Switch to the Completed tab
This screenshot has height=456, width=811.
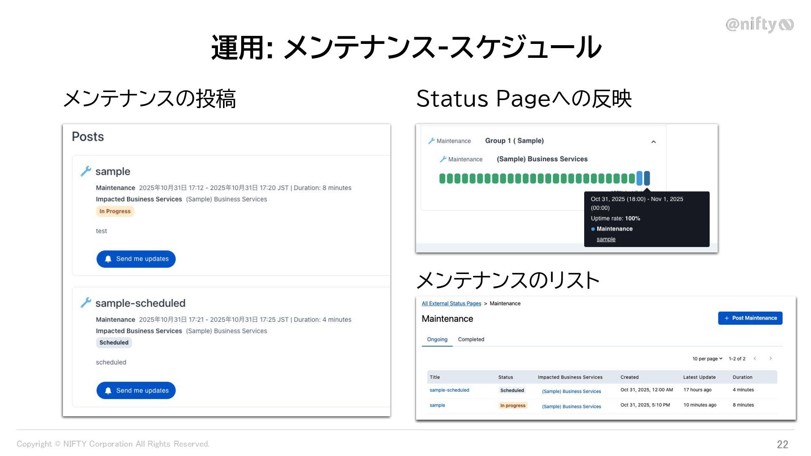471,339
